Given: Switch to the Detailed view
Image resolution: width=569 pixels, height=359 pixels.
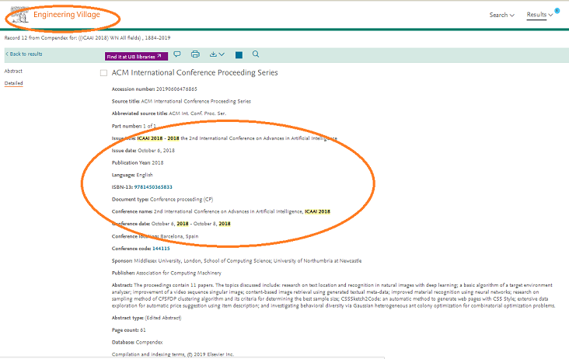Looking at the screenshot, I should coord(13,83).
